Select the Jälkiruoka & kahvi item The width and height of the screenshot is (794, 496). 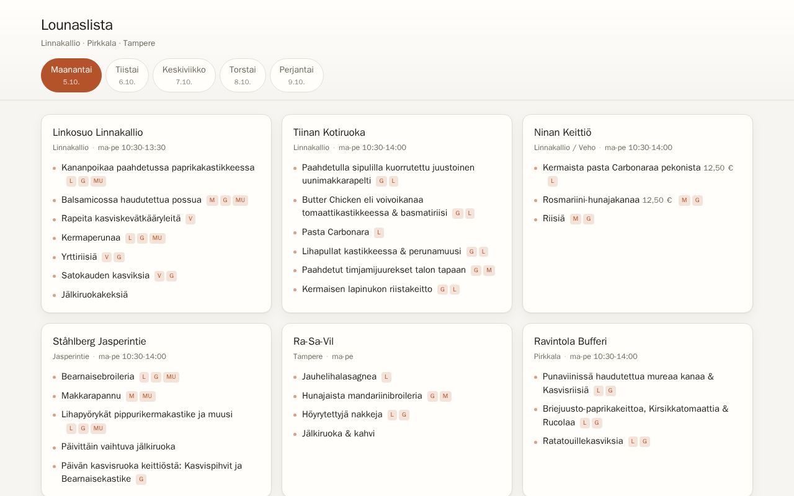(339, 433)
